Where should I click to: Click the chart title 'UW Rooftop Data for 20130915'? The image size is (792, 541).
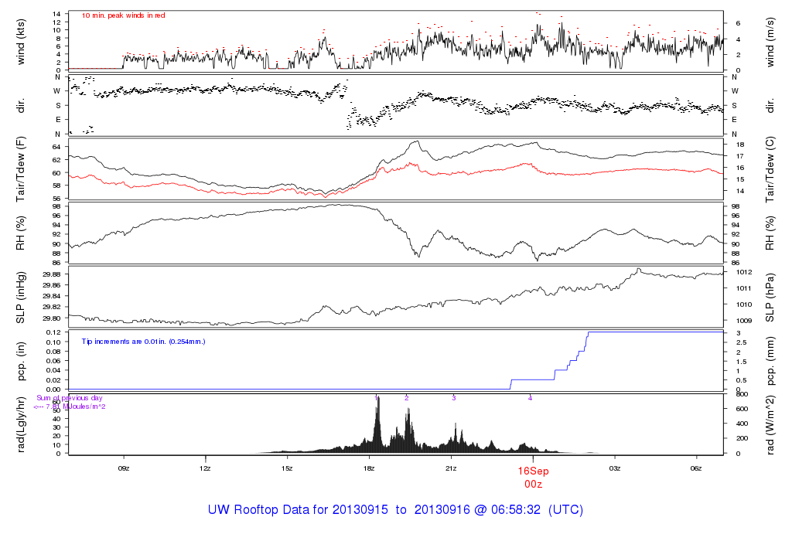pos(298,510)
